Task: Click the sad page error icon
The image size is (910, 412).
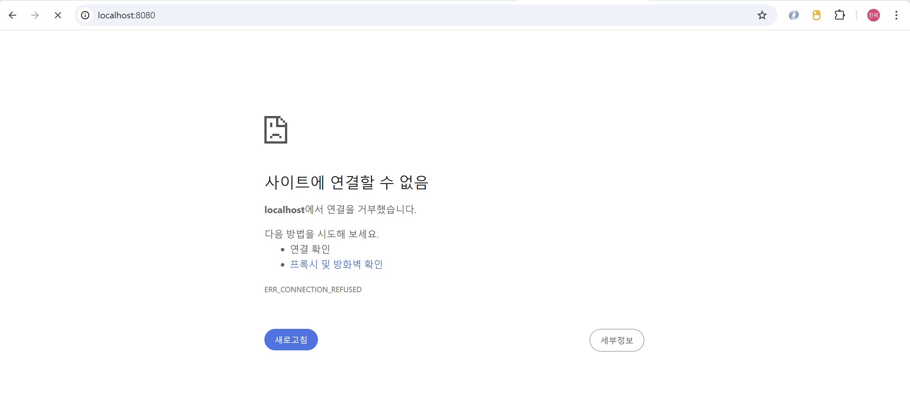Action: point(275,130)
